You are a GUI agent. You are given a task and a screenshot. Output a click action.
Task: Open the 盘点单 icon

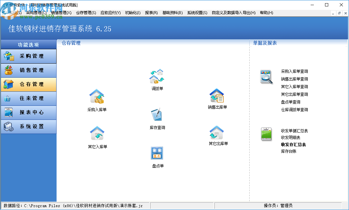point(157,153)
